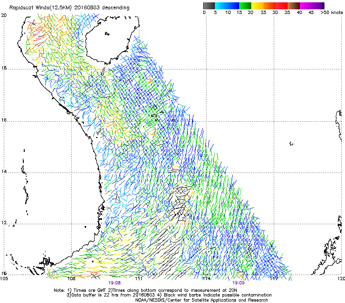The width and height of the screenshot is (345, 303).
Task: Click the longitude label '117'
Action: [x=274, y=279]
